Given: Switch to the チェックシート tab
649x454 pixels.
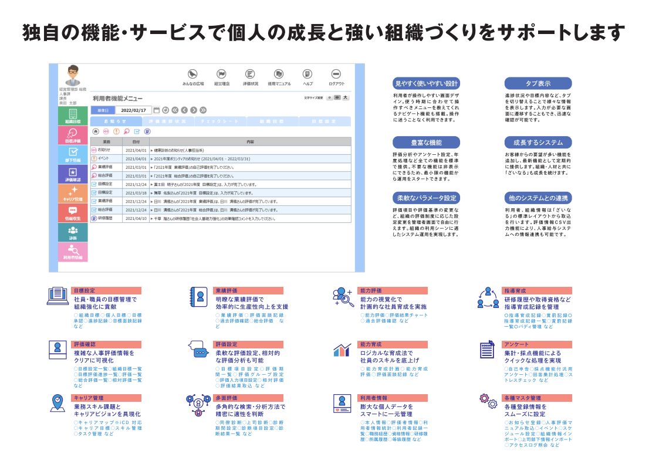Looking at the screenshot, I should tap(219, 121).
